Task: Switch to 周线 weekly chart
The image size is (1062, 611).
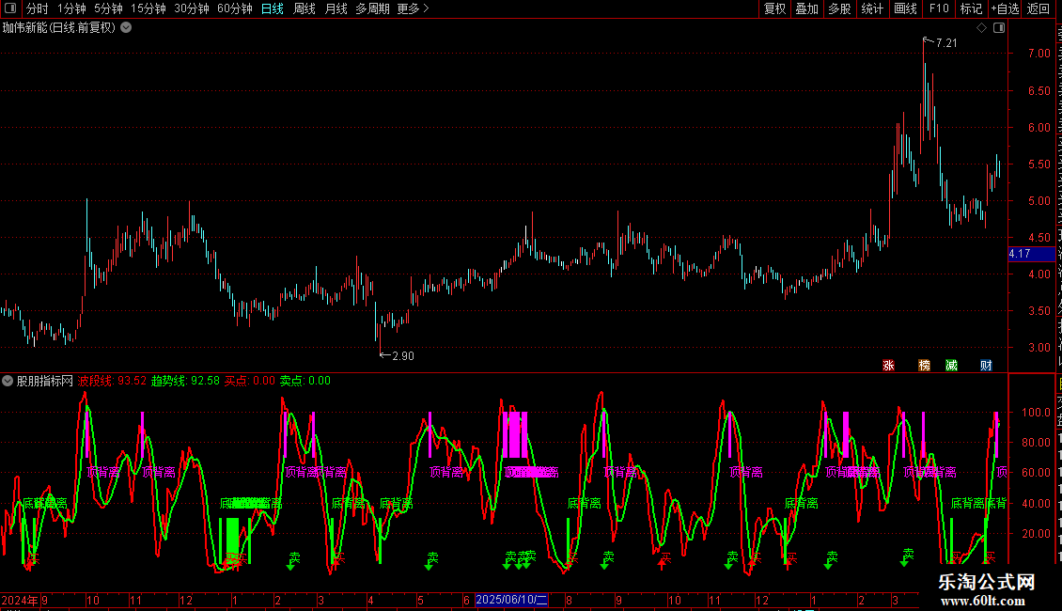Action: coord(305,8)
